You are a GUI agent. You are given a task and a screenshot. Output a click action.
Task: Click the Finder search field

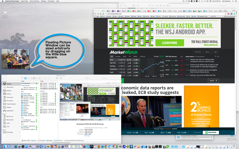point(105,78)
